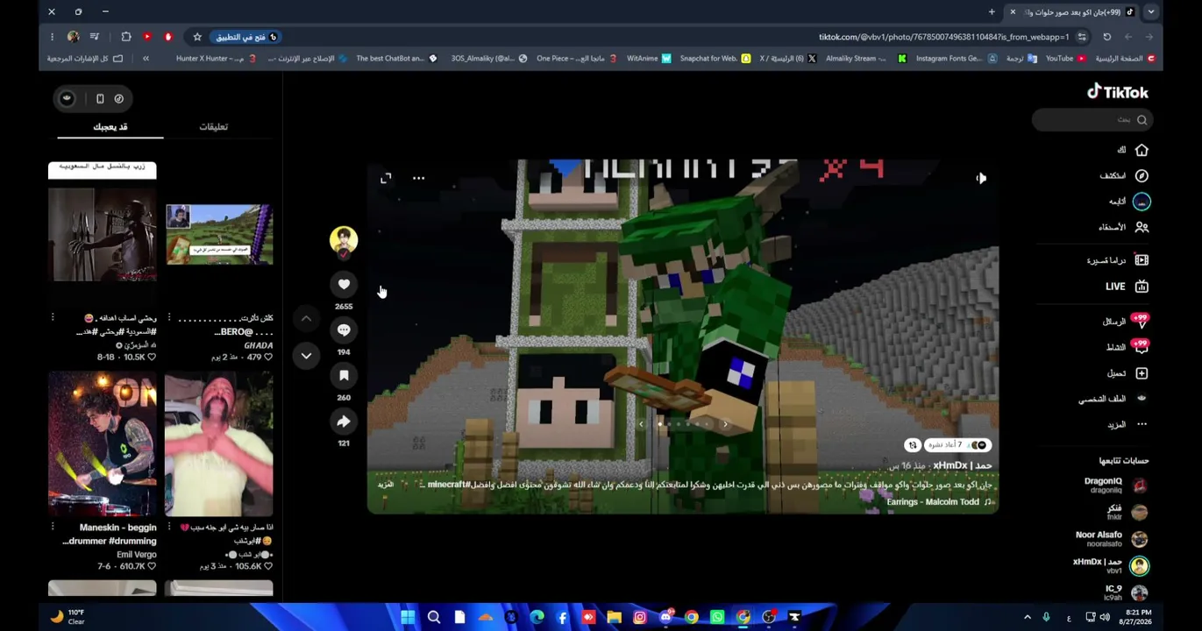Show previous photo with left carousel arrow
Viewport: 1202px width, 631px height.
click(641, 424)
